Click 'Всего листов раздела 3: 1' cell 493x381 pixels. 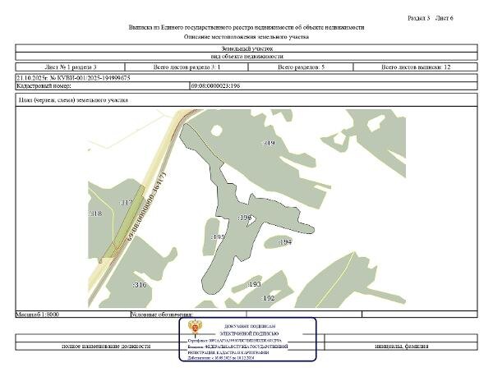click(187, 67)
